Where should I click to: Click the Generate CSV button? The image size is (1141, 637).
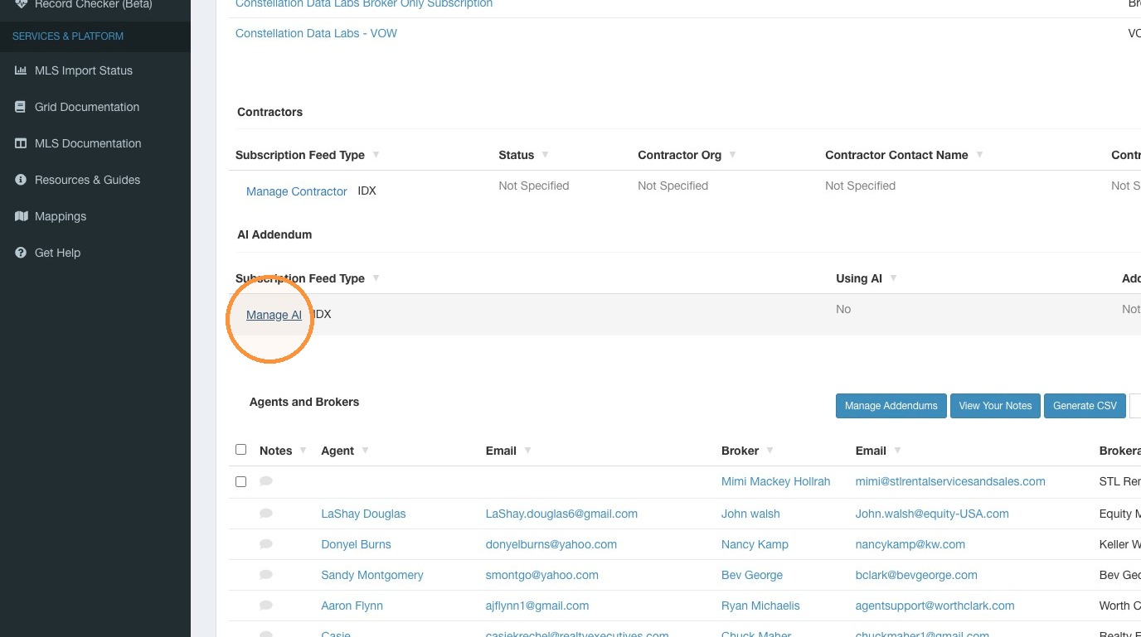[1085, 406]
